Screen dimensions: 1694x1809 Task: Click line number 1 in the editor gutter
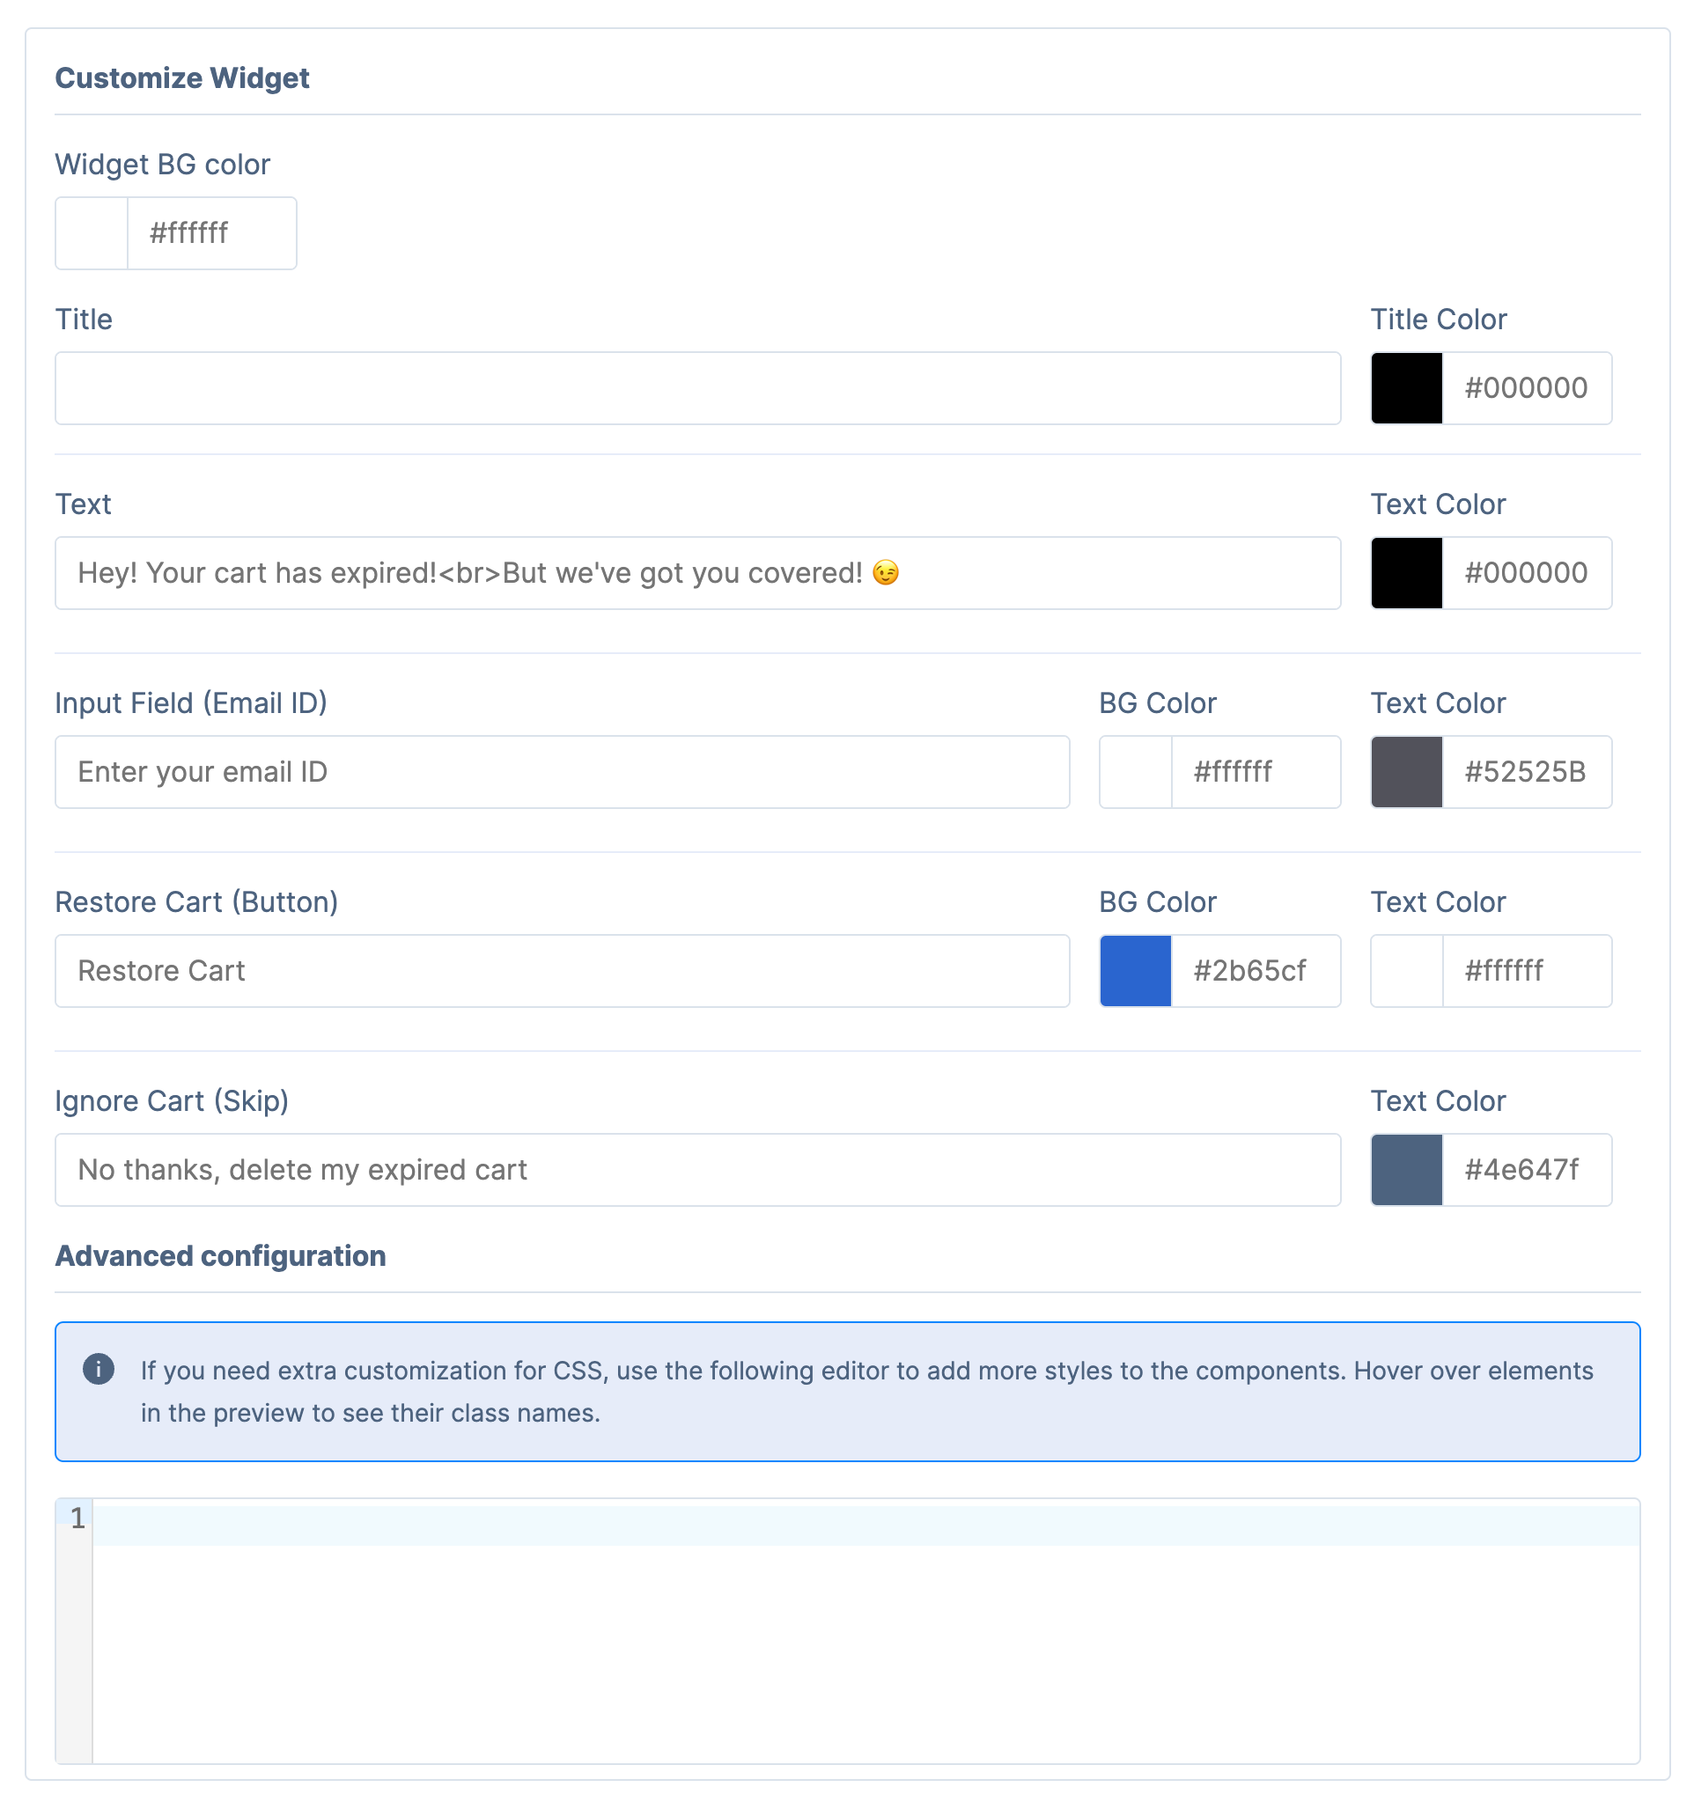(x=77, y=1518)
